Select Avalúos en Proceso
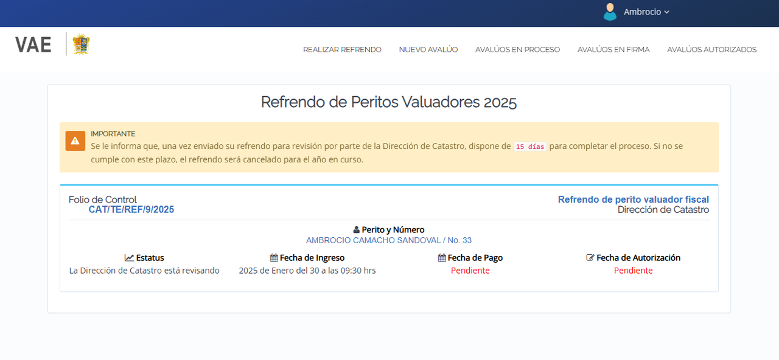Screen dimensions: 779x360 click(517, 50)
